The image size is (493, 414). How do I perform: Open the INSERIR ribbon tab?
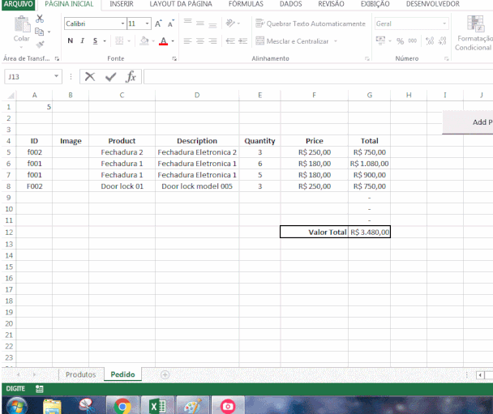coord(122,5)
